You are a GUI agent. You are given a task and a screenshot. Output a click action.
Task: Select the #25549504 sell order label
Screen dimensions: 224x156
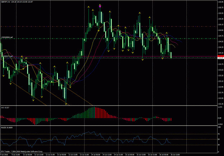pos(7,37)
